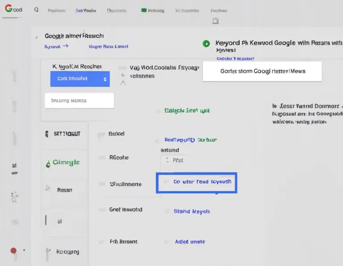This screenshot has height=266, width=343.
Task: Toggle the checkbox beside '19 rufinnerre'
Action: point(102,184)
